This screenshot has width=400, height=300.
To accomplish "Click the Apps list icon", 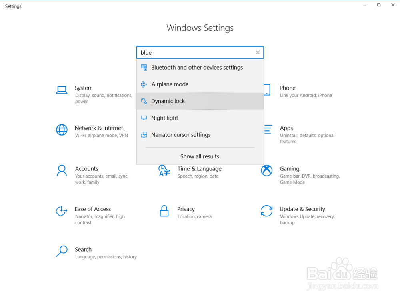I will tap(268, 129).
